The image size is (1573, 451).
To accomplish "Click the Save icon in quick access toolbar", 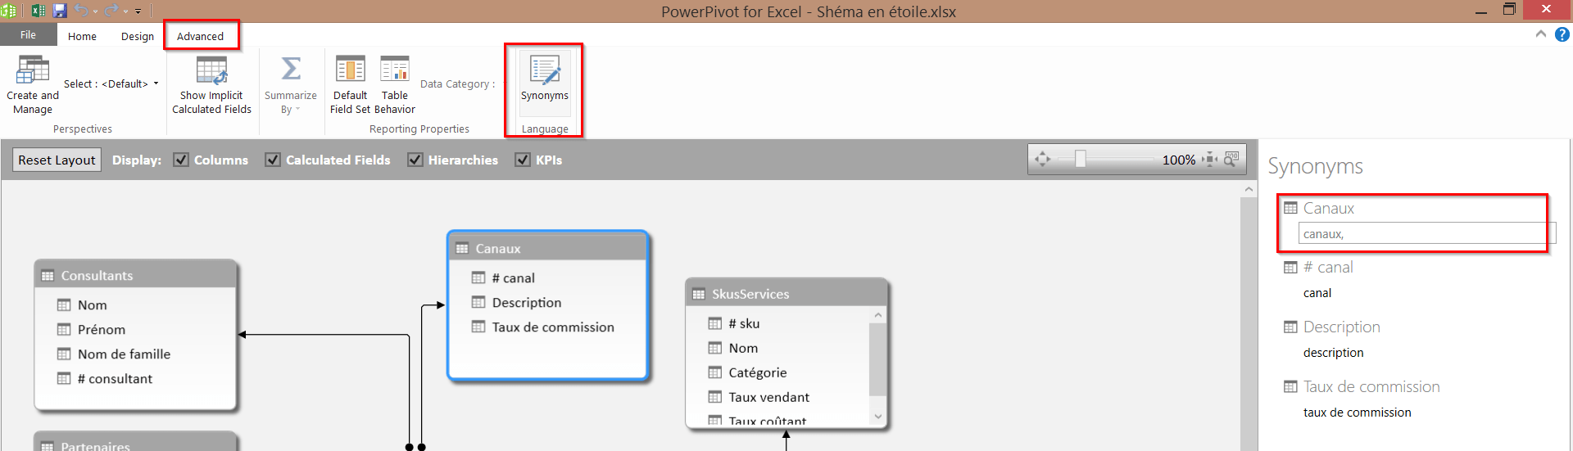I will [60, 11].
